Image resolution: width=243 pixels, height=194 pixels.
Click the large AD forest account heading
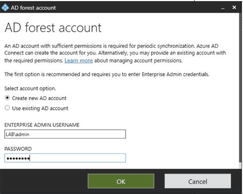point(53,27)
